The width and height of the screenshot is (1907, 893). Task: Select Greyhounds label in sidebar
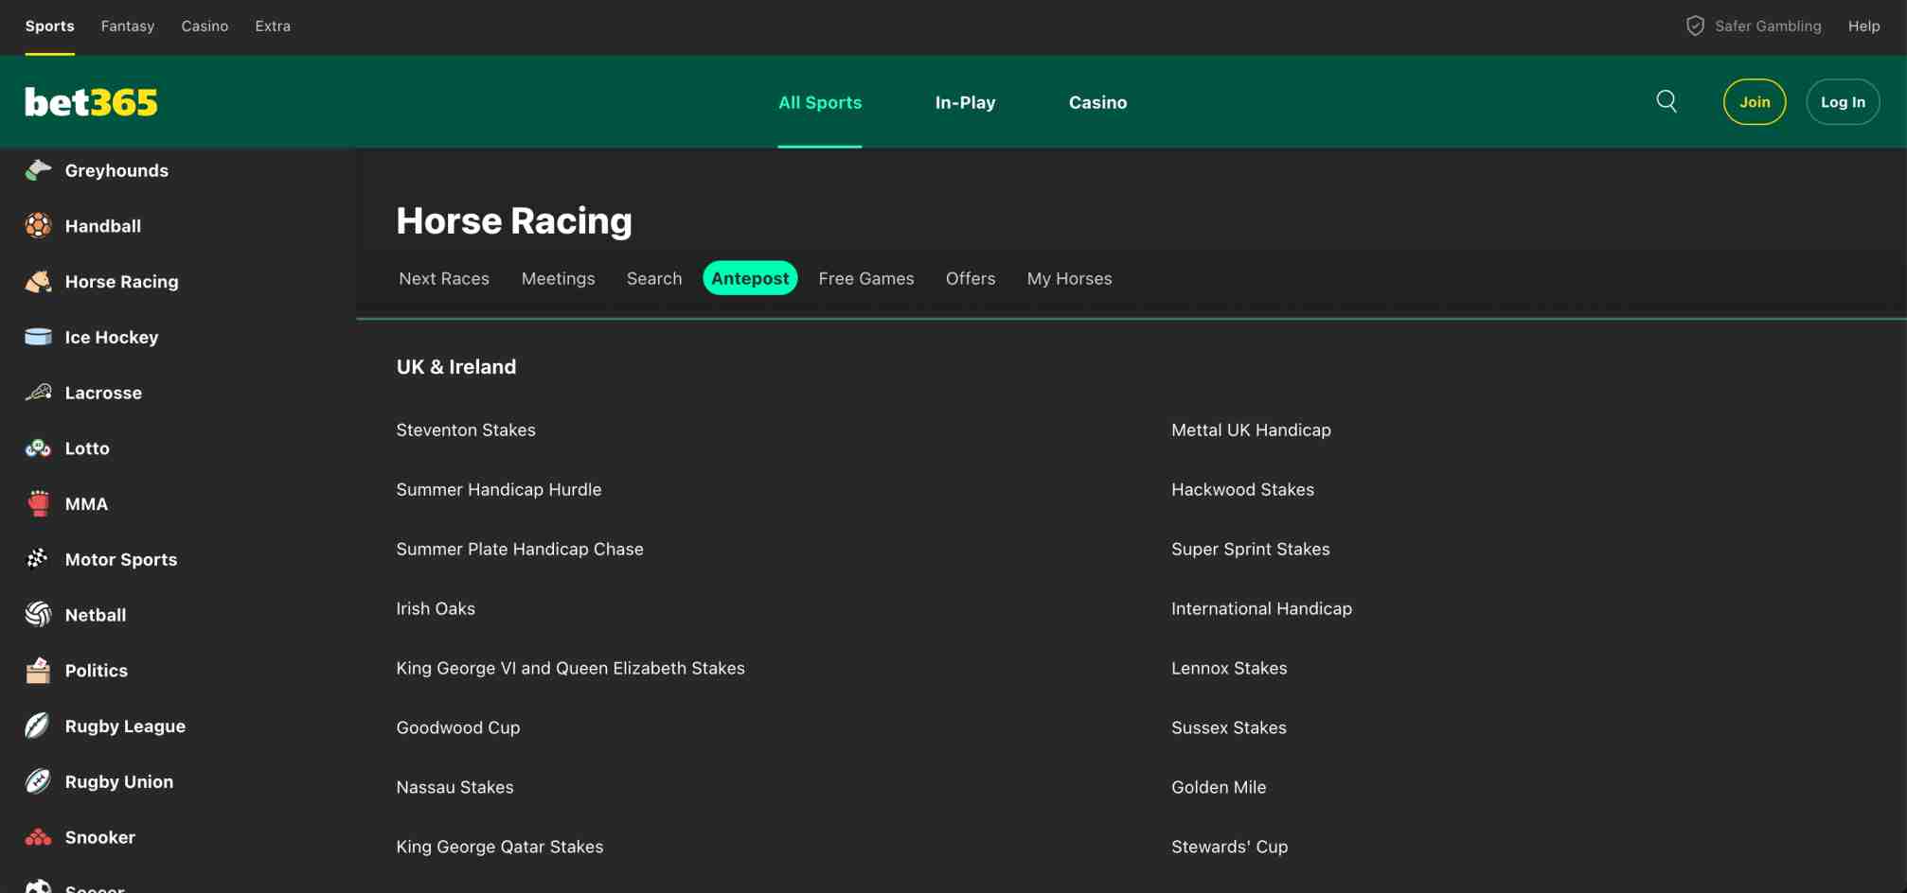point(116,170)
